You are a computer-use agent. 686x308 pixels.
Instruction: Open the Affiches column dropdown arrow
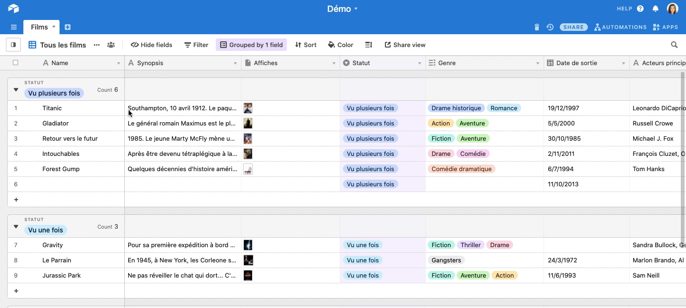pyautogui.click(x=334, y=63)
